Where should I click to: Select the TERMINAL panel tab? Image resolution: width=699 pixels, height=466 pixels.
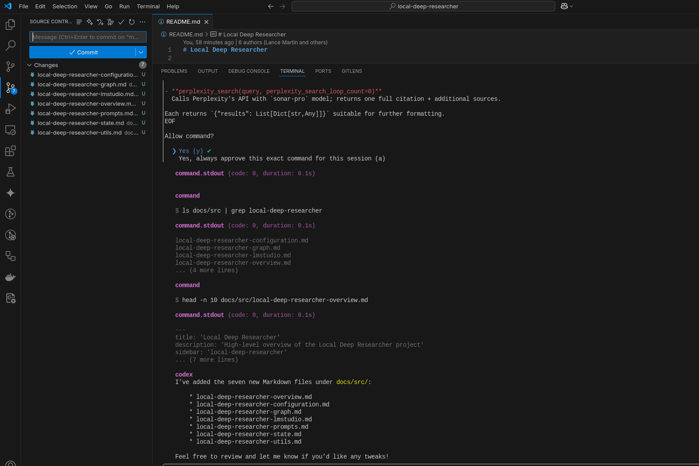292,71
